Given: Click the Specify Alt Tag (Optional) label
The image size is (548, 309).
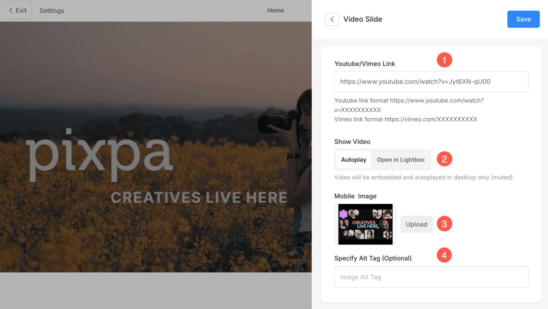Looking at the screenshot, I should point(373,258).
